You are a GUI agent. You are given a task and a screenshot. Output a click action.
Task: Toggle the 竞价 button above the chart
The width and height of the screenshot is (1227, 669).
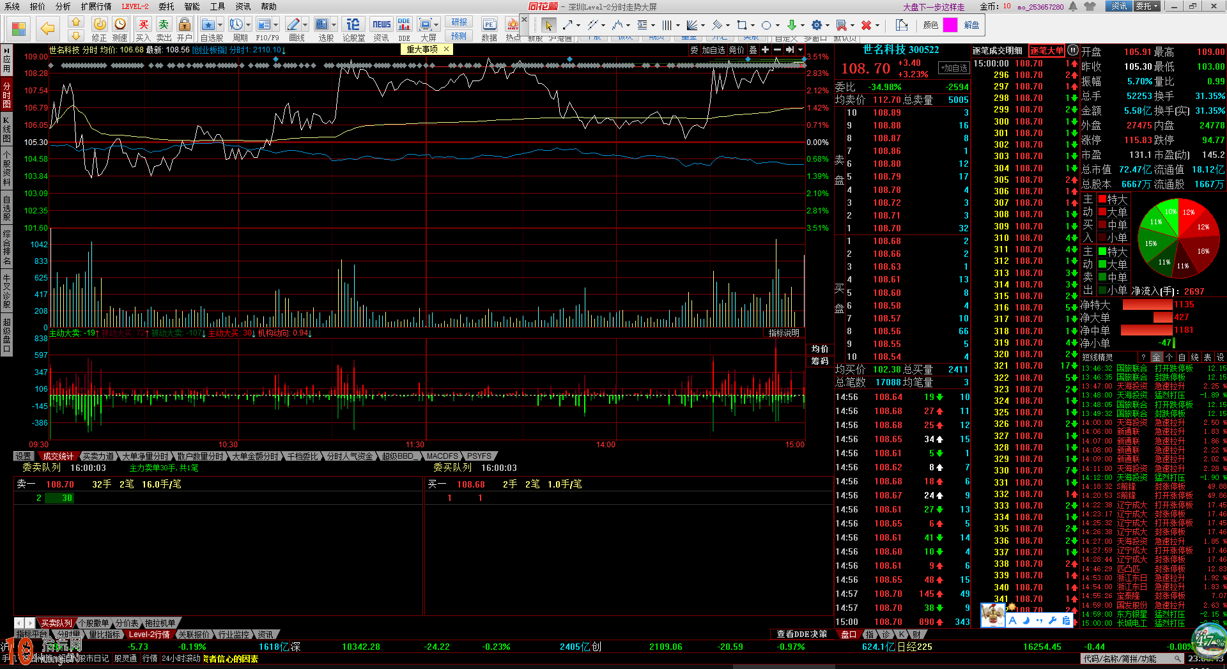click(x=737, y=50)
